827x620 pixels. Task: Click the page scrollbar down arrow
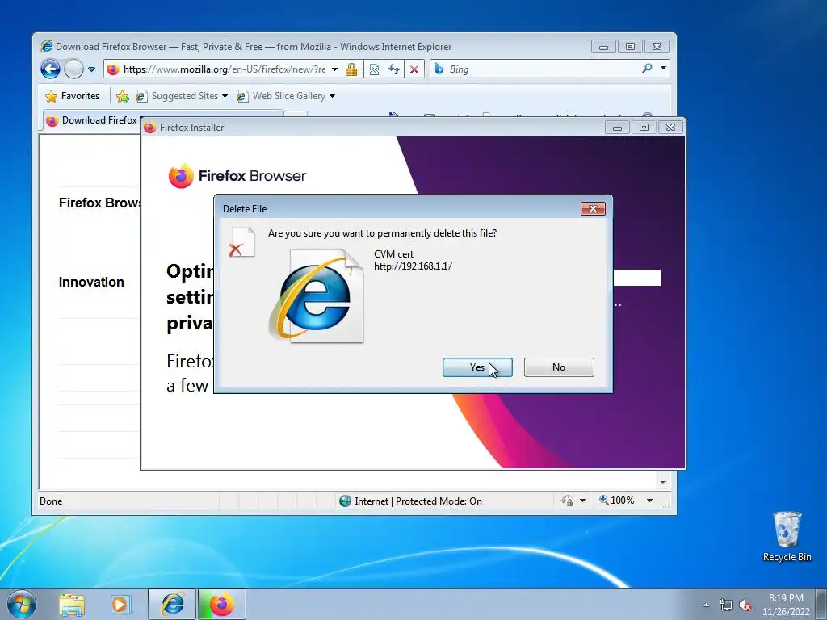663,482
